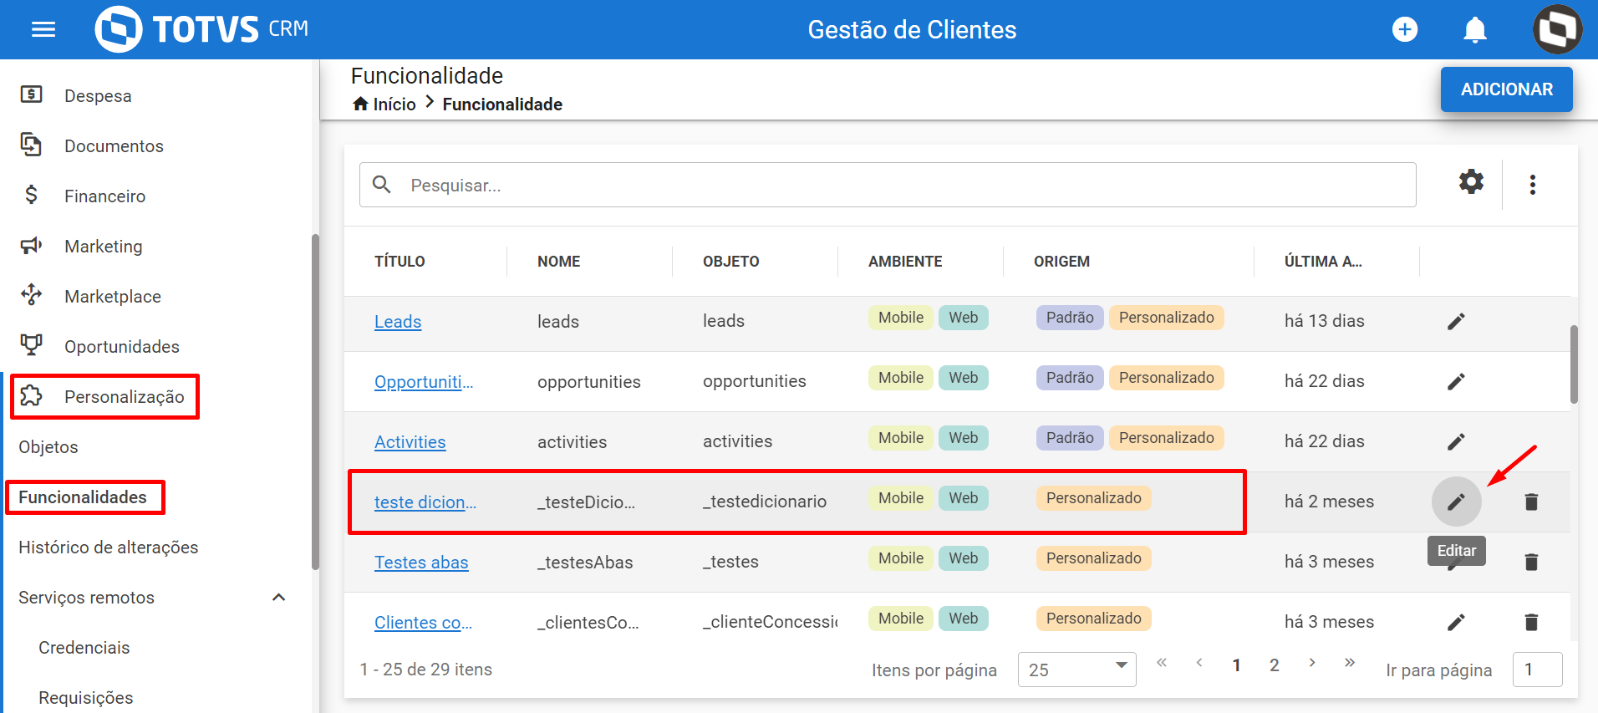Click the Ir para página input
The width and height of the screenshot is (1598, 713).
click(1537, 670)
